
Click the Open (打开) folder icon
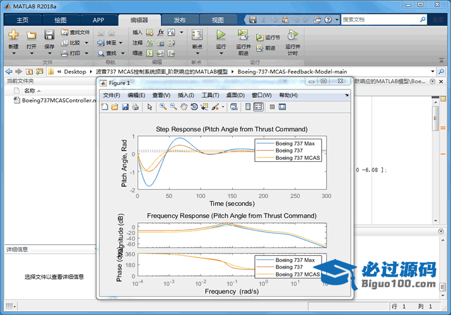click(32, 35)
